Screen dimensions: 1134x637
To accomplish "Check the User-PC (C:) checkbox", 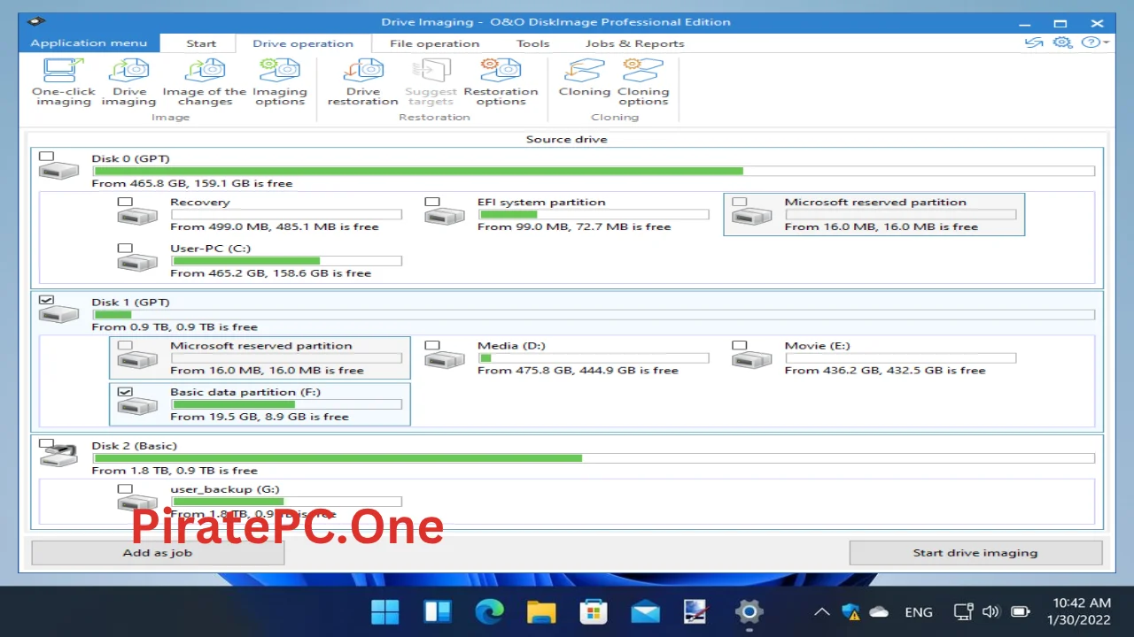I will (x=125, y=248).
